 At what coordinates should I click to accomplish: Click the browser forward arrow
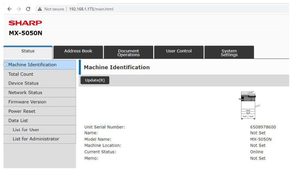(19, 9)
